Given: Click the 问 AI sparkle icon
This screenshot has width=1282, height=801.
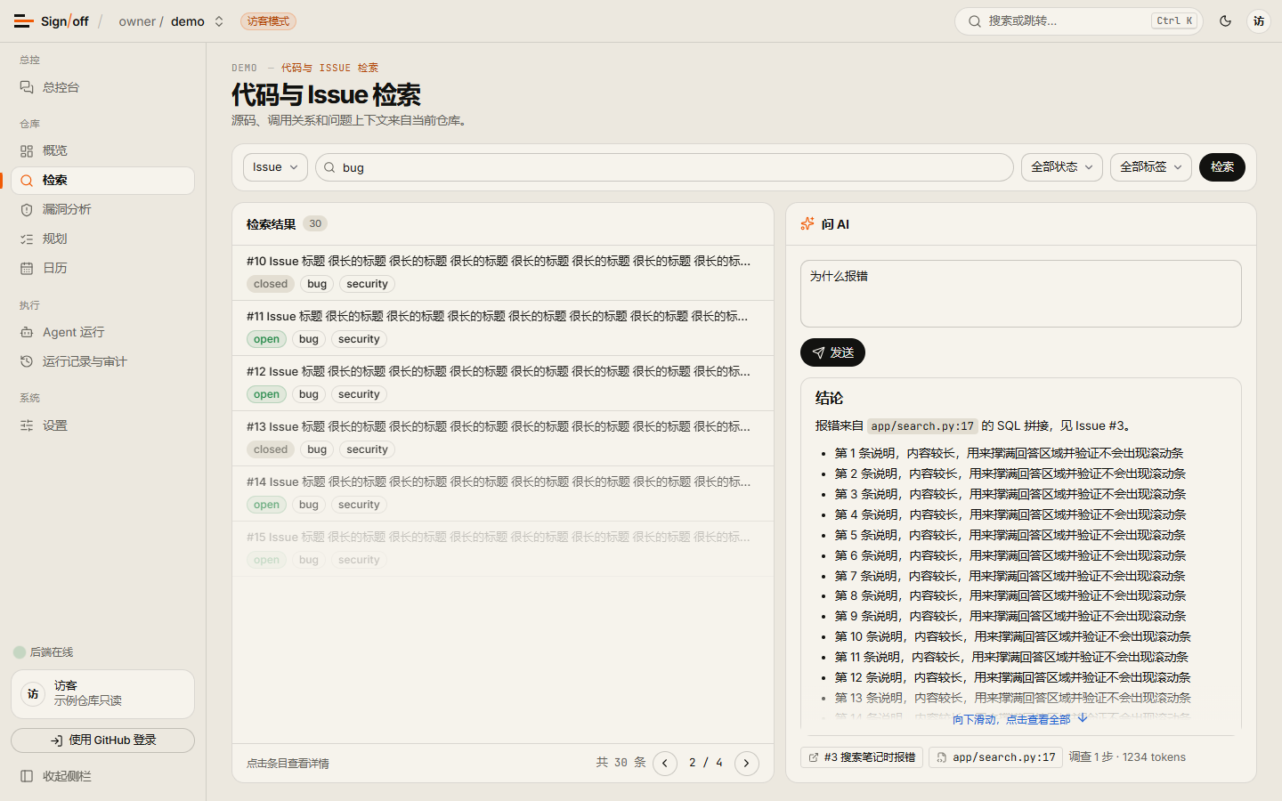Looking at the screenshot, I should pos(807,224).
